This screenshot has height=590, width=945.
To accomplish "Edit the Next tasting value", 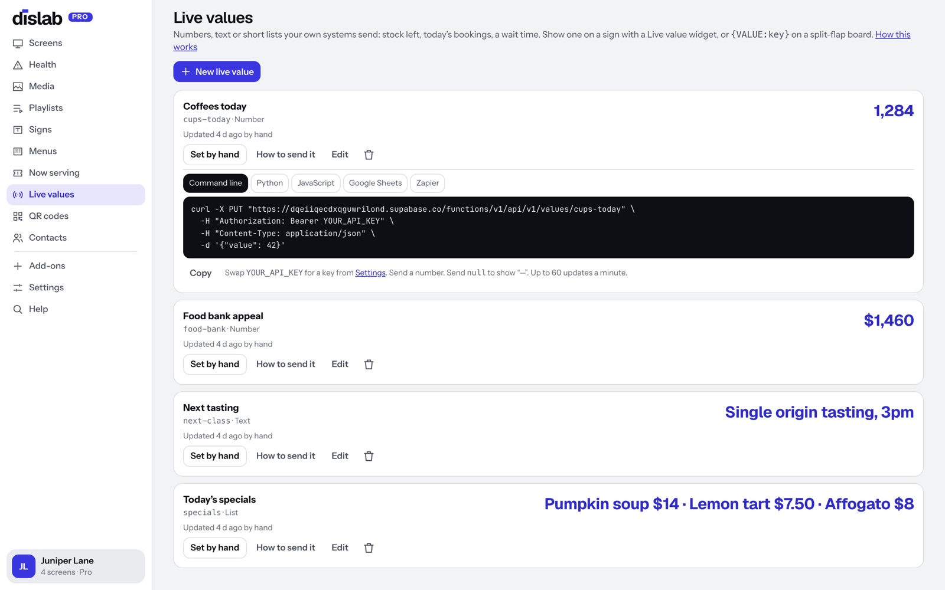I will point(340,456).
